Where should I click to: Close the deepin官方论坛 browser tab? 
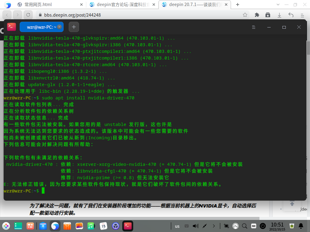(153, 5)
